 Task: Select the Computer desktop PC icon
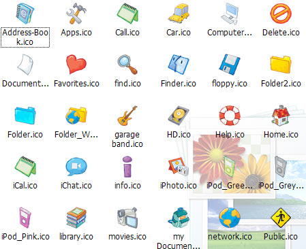pos(230,14)
